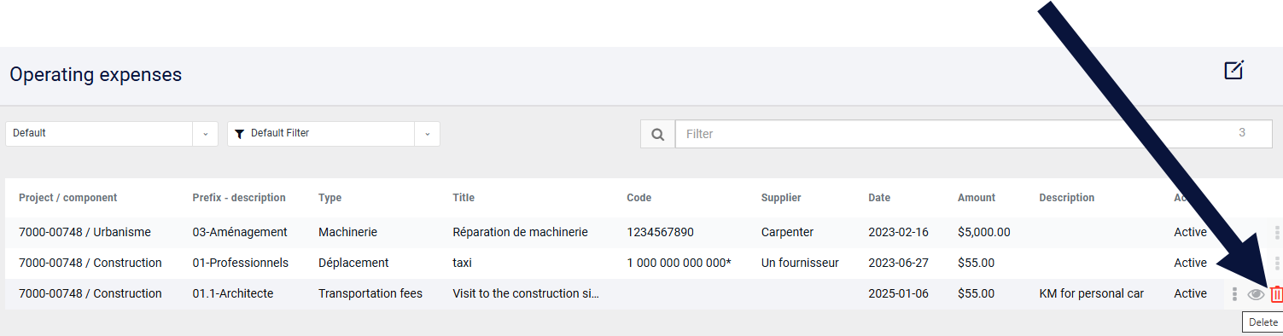Open the Default view combo box
The width and height of the screenshot is (1283, 336).
(112, 134)
